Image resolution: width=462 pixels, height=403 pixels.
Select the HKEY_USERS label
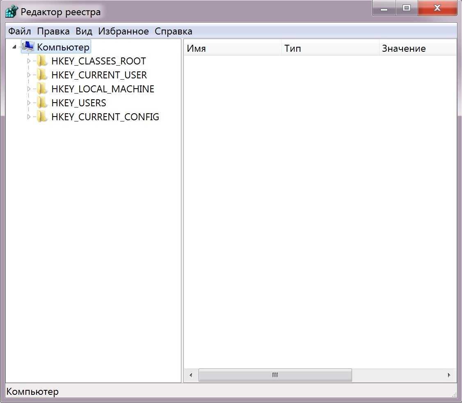[79, 103]
